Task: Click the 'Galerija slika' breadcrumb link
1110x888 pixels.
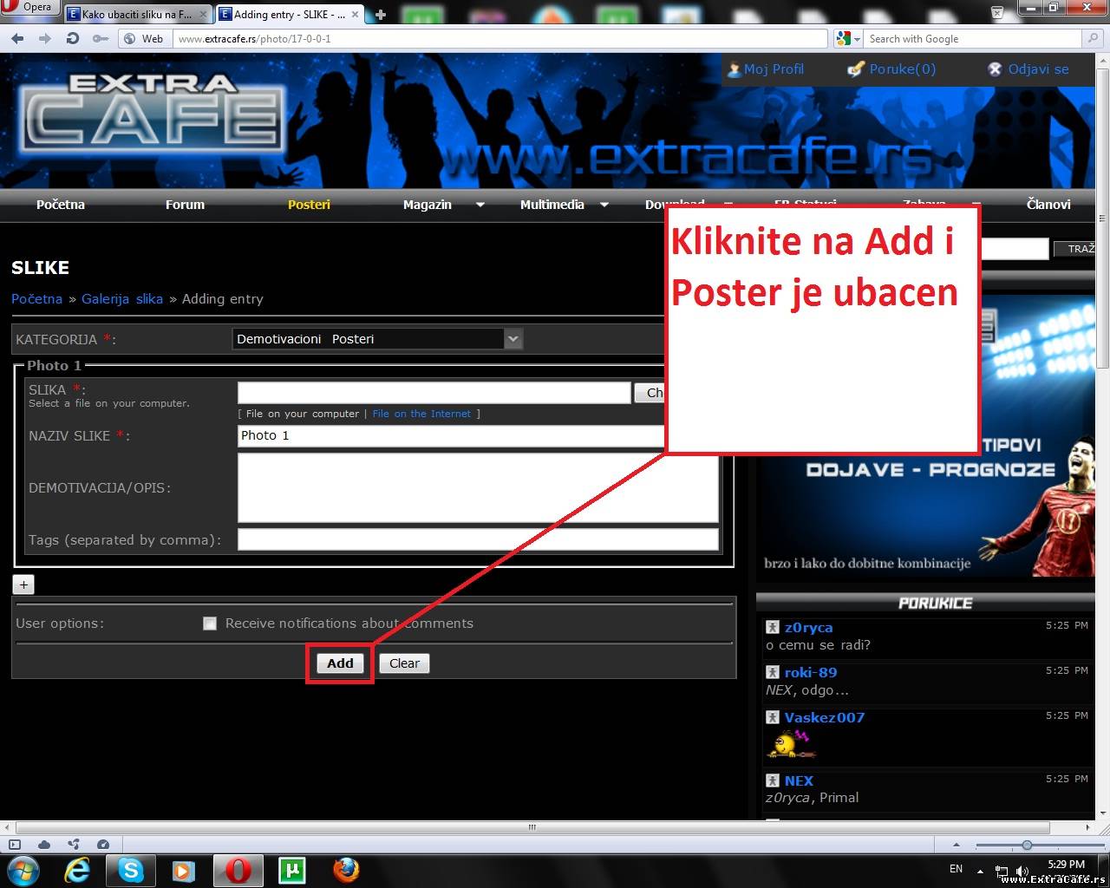Action: (x=122, y=299)
